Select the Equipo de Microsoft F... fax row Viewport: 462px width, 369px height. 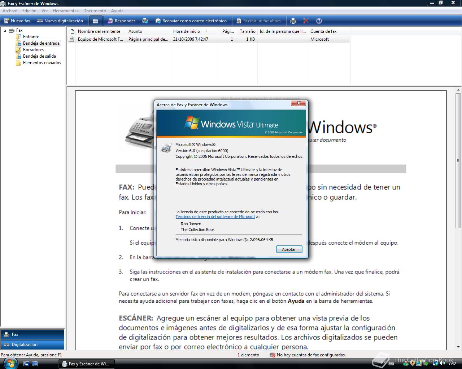click(209, 39)
